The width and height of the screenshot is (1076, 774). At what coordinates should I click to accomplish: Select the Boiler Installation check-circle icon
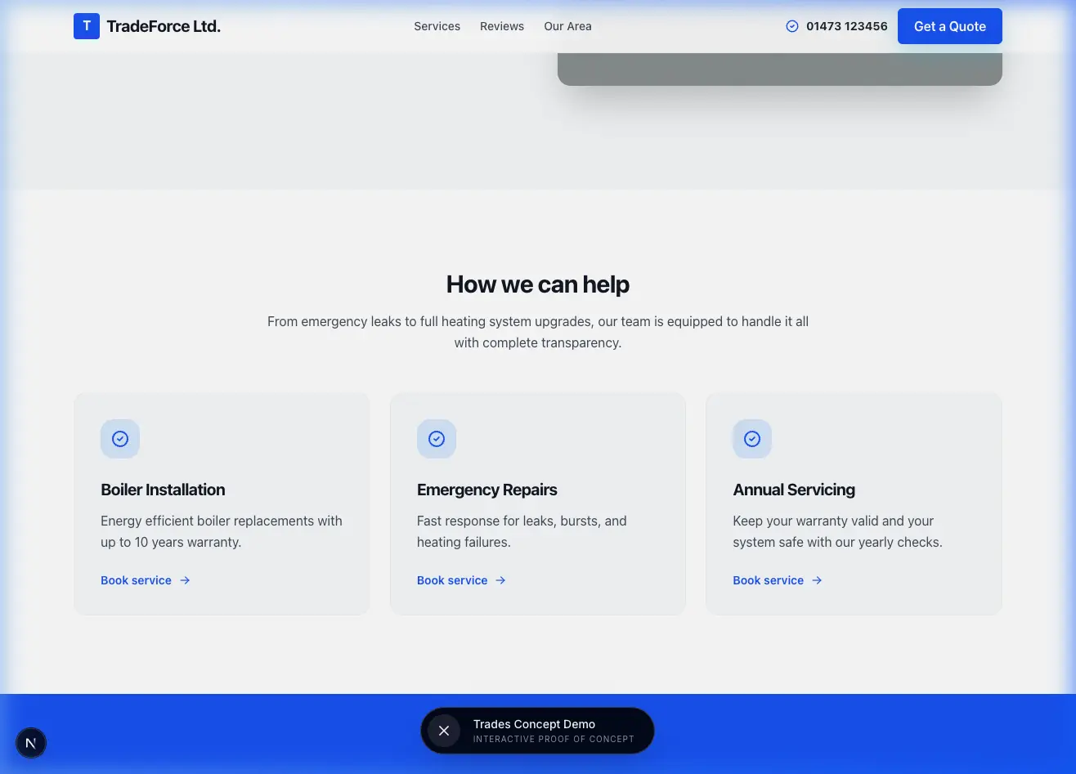click(x=119, y=438)
